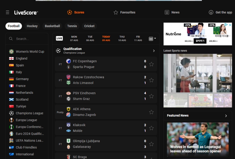
Task: Select the Football sport tab
Action: pyautogui.click(x=14, y=26)
